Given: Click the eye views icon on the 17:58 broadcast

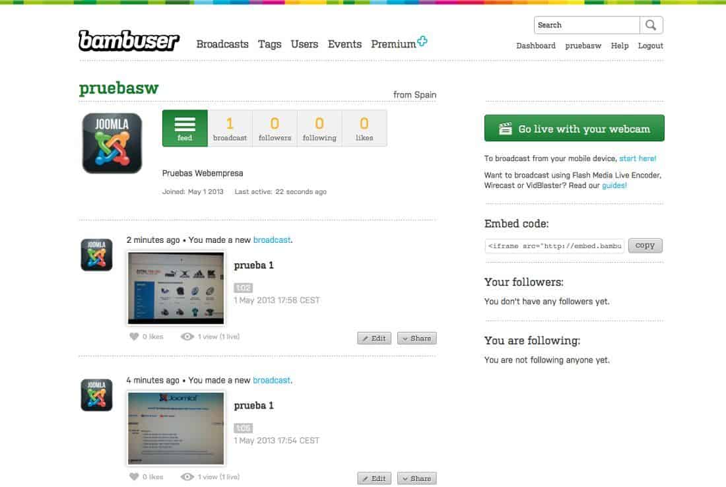Looking at the screenshot, I should click(187, 337).
